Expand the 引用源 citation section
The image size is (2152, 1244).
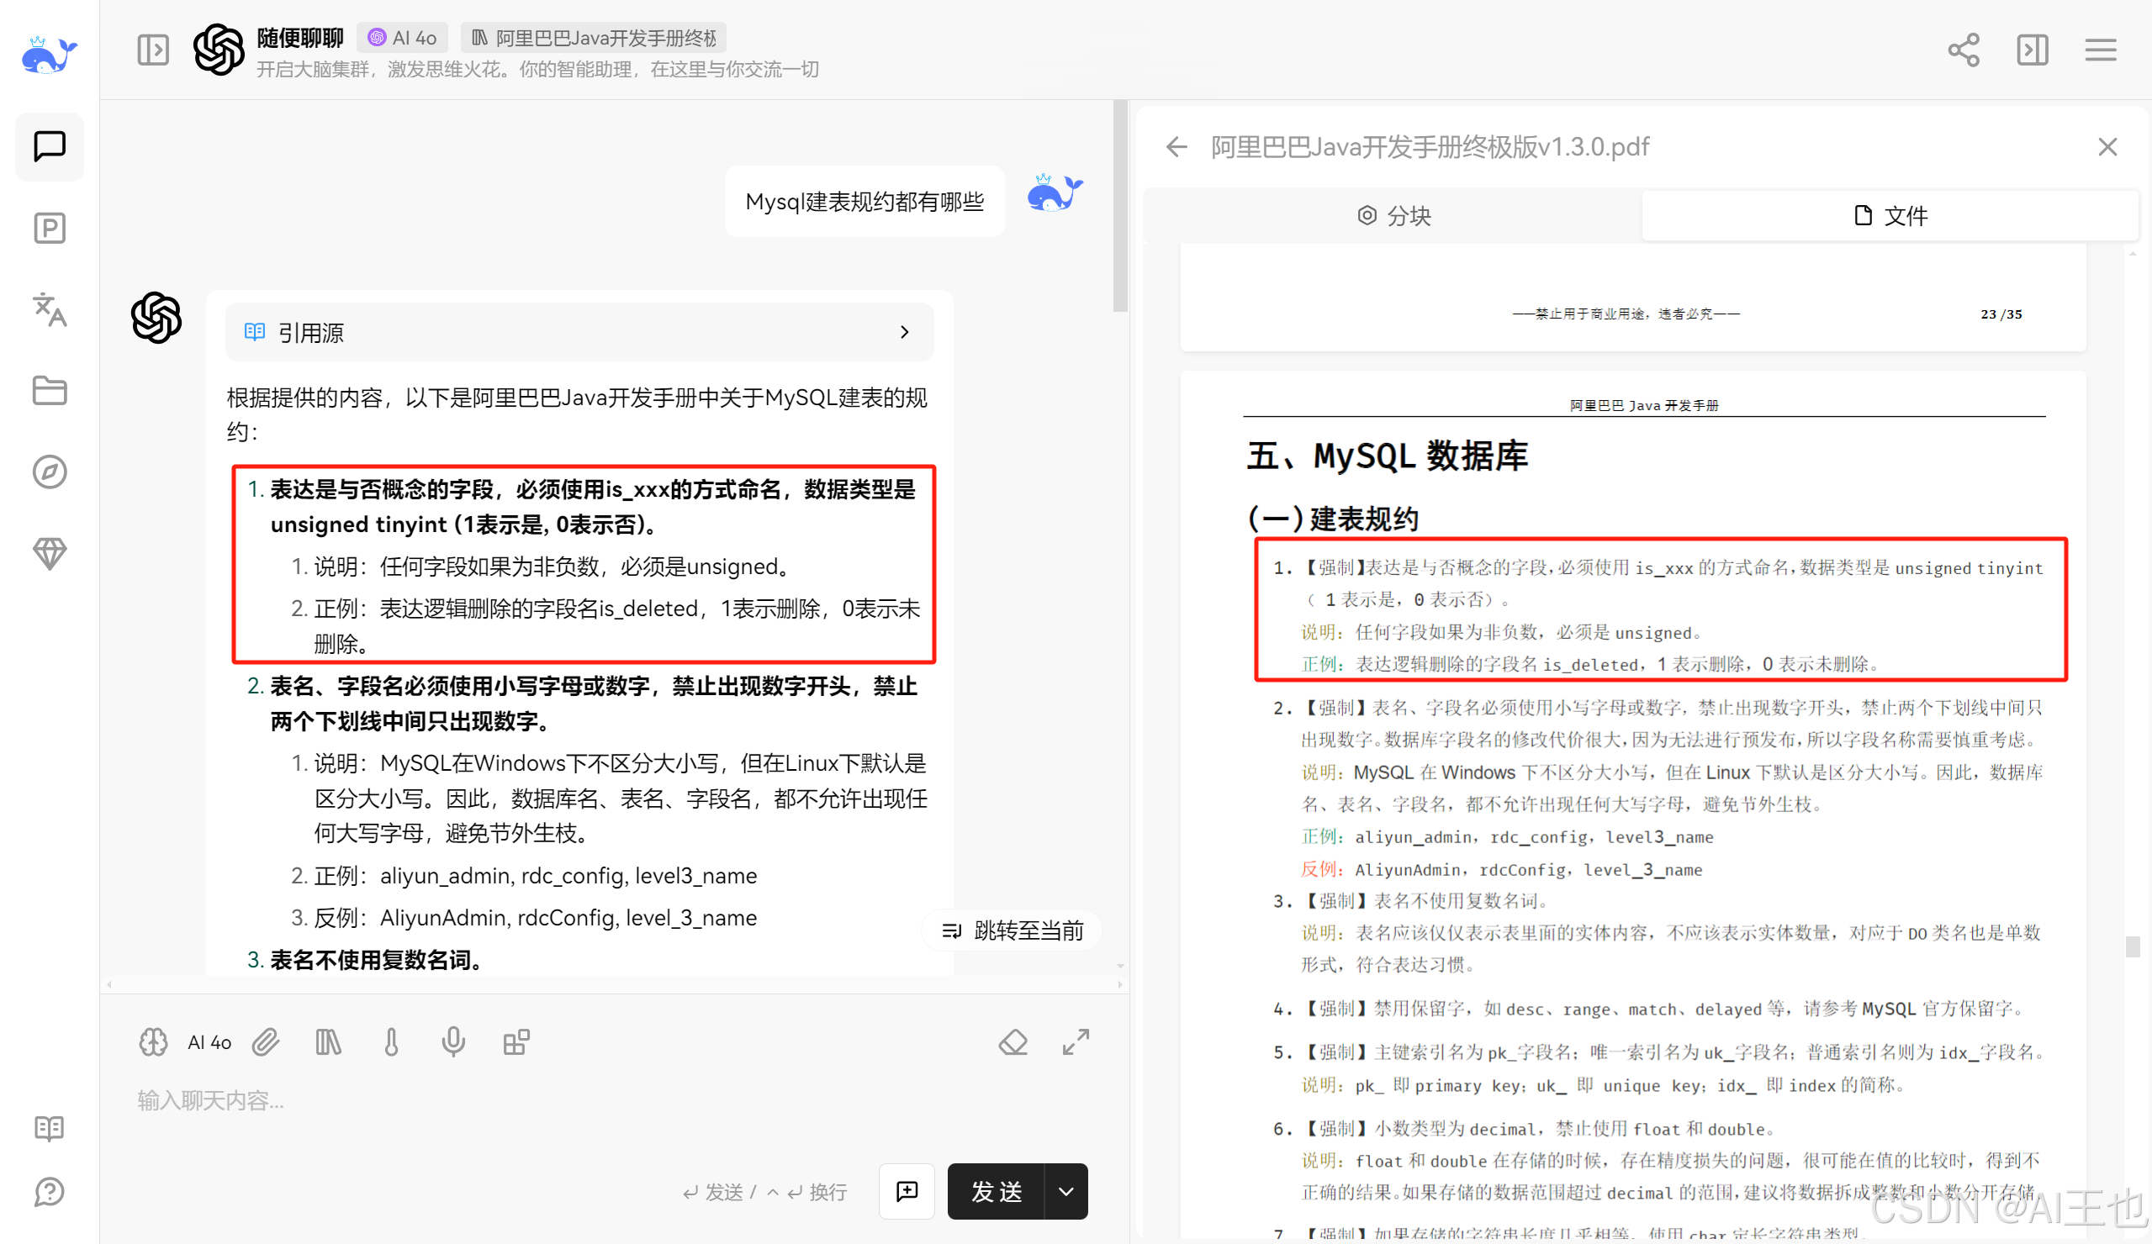pos(579,332)
